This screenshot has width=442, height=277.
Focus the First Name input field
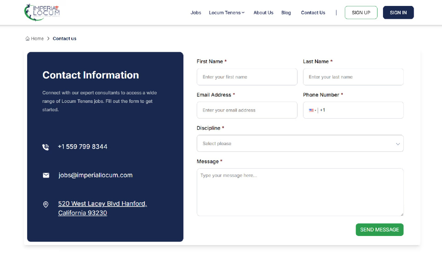point(247,77)
